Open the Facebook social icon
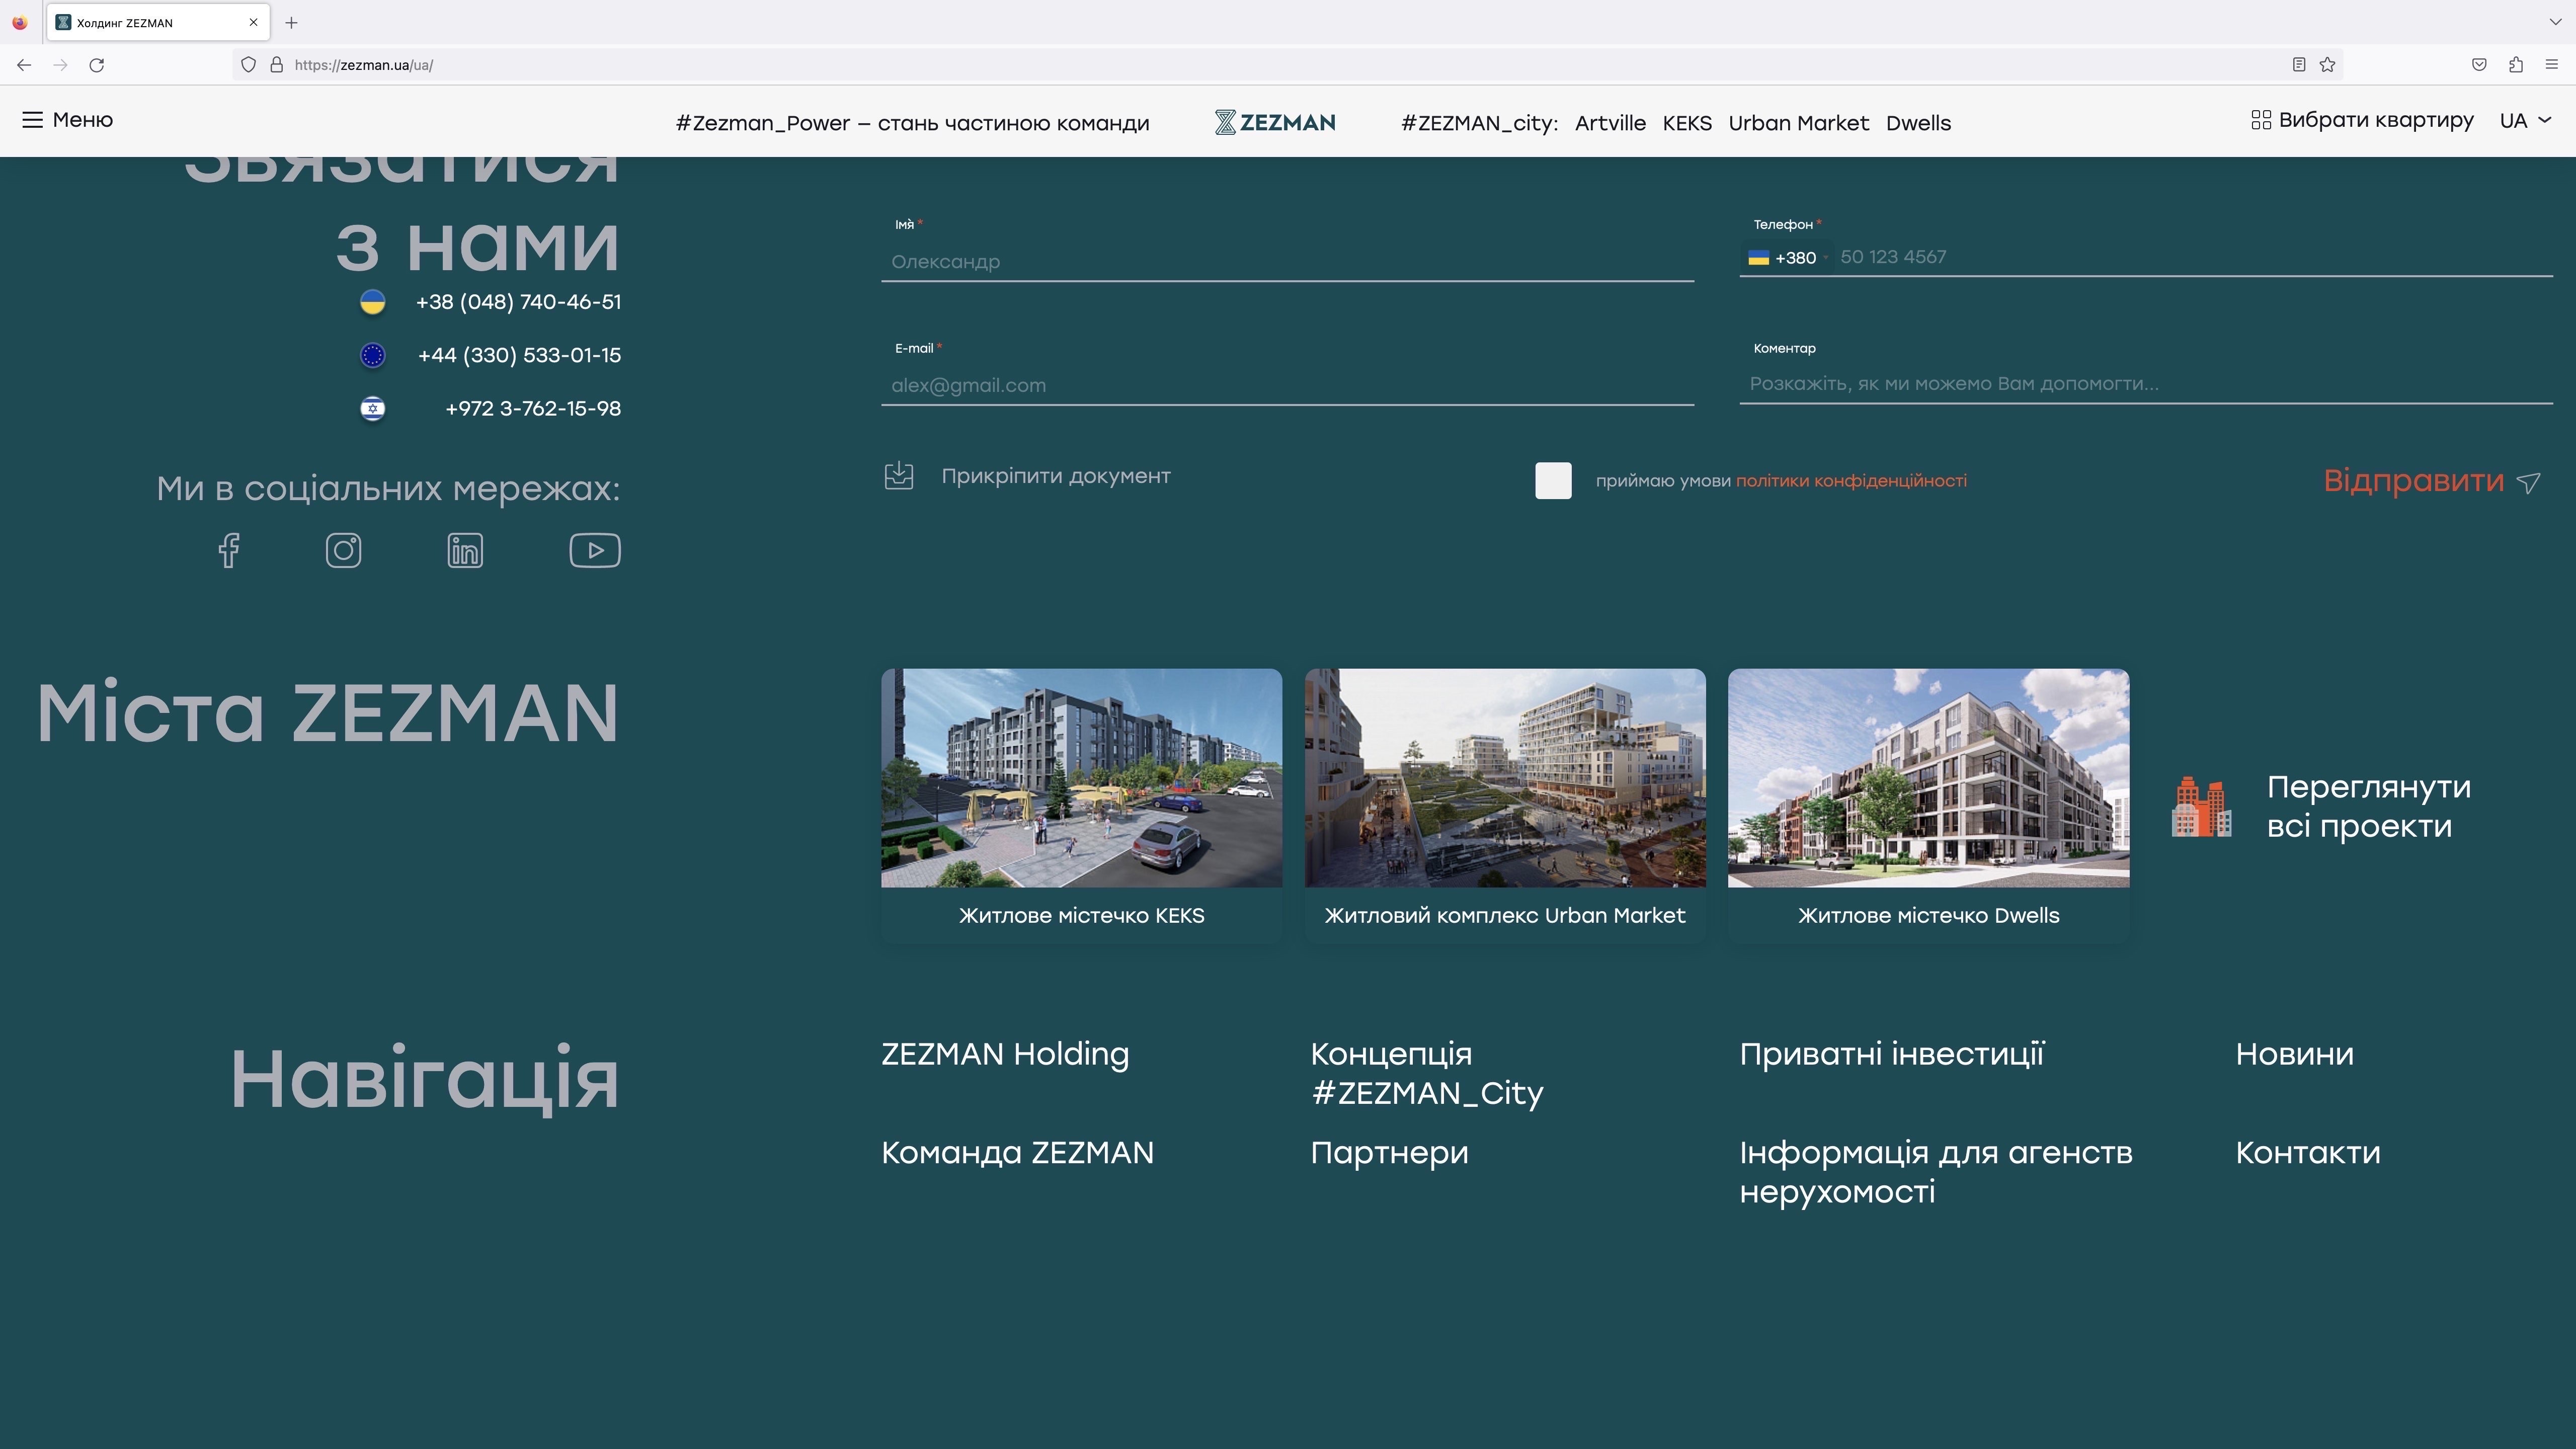The height and width of the screenshot is (1449, 2576). point(229,550)
